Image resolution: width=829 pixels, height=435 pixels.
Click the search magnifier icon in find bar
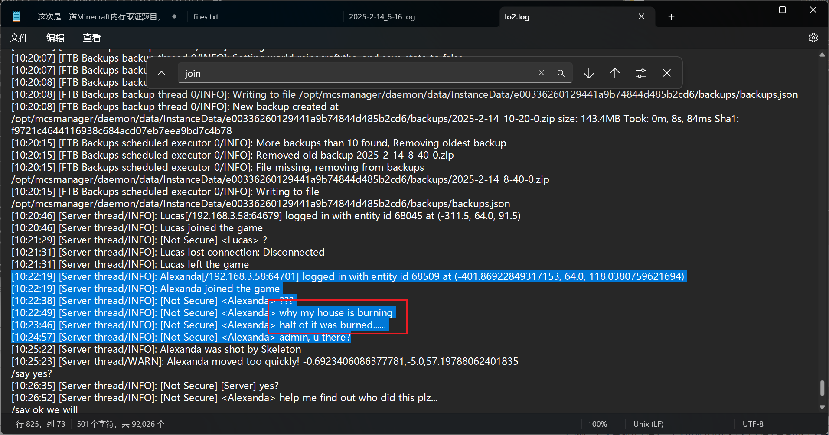coord(561,73)
